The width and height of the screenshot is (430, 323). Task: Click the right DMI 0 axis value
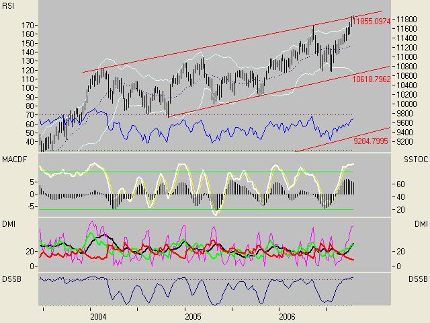pos(398,266)
